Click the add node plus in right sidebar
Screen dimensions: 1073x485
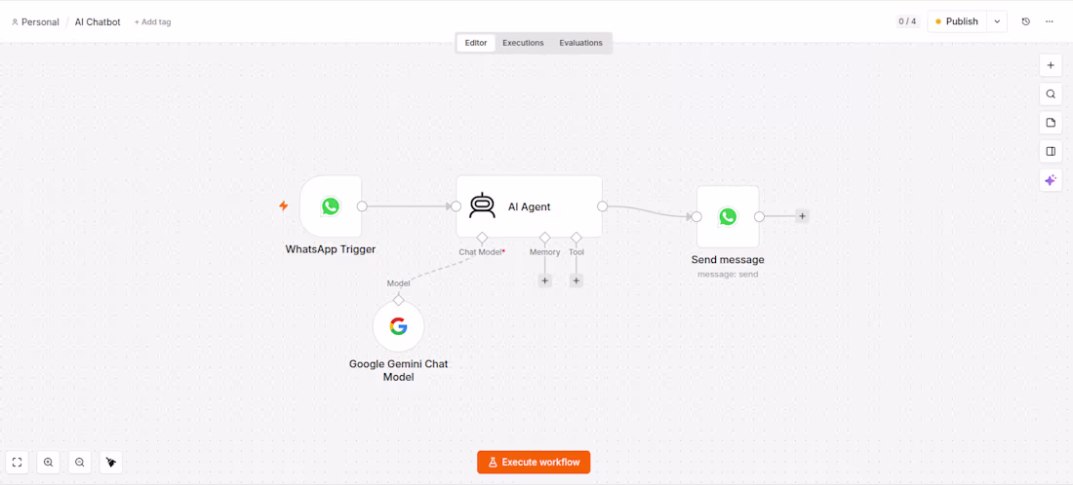[x=1051, y=65]
